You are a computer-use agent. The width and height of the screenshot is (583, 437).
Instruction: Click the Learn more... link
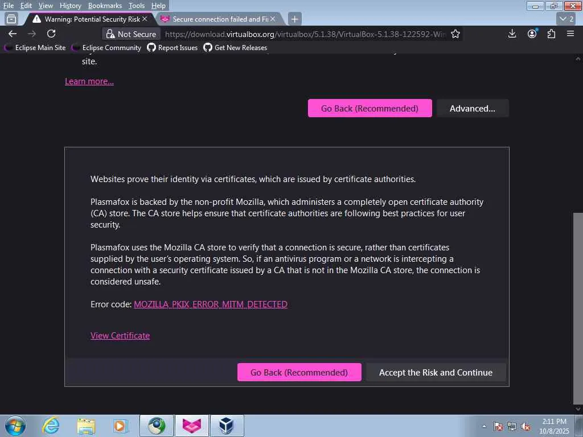pos(89,81)
